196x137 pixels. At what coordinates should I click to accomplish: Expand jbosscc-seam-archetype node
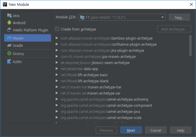coord(57,63)
